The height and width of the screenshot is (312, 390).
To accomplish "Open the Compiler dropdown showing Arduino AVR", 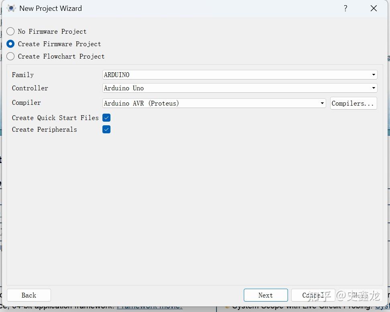I will (214, 103).
